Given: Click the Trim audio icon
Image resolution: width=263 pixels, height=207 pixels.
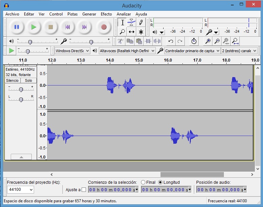Looking at the screenshot, I should point(148,41).
